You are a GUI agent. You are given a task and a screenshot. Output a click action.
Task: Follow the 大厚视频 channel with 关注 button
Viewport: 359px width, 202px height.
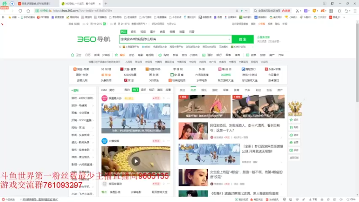pos(156,141)
